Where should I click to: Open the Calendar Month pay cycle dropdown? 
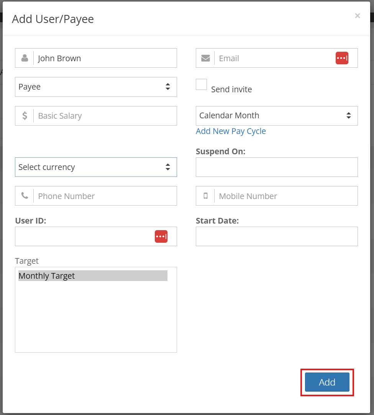click(277, 116)
